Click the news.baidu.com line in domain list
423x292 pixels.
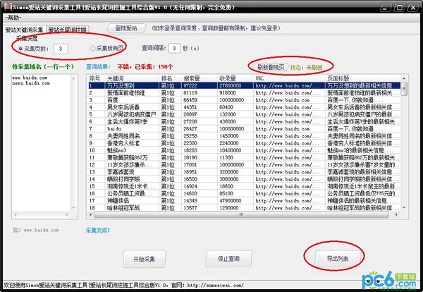click(x=31, y=83)
